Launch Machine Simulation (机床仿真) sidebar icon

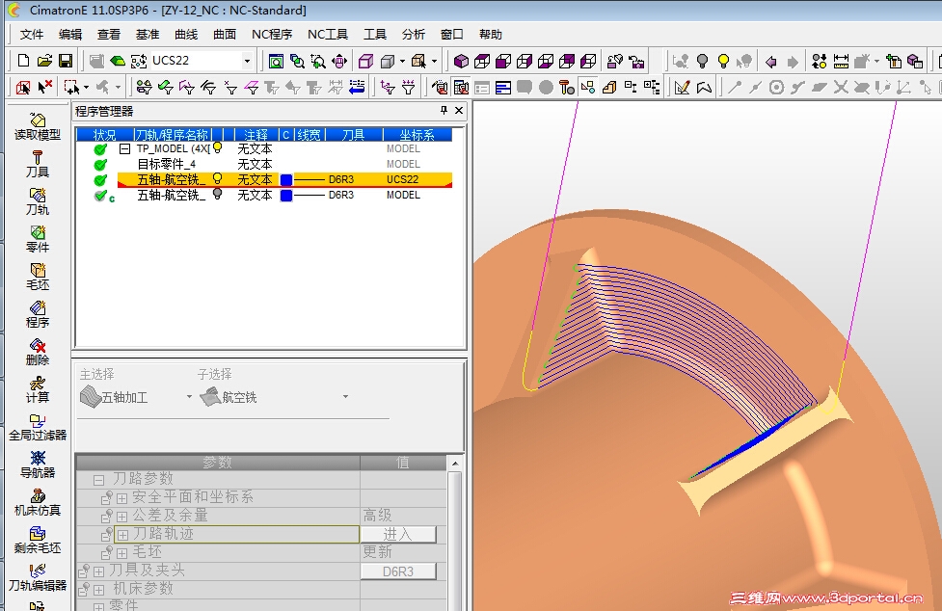[38, 502]
